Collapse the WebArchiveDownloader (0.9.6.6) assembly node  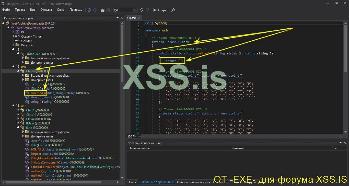(x=4, y=24)
